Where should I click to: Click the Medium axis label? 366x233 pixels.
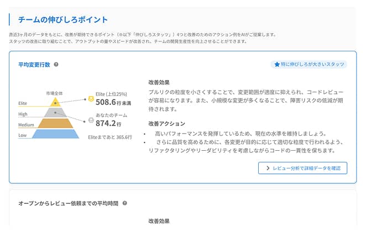pos(26,125)
